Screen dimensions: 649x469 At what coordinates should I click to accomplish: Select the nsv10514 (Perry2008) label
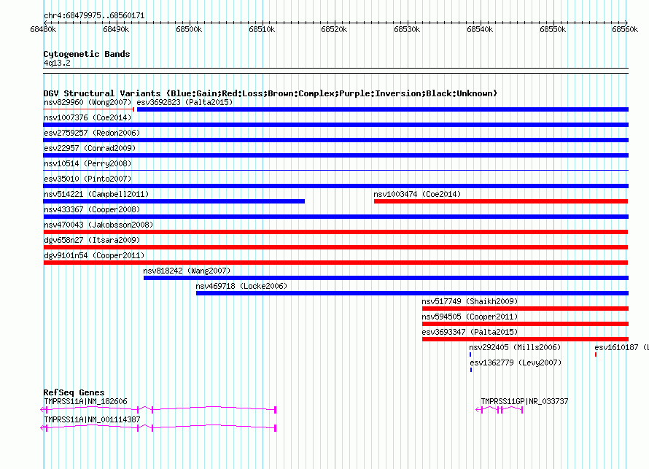tap(88, 163)
